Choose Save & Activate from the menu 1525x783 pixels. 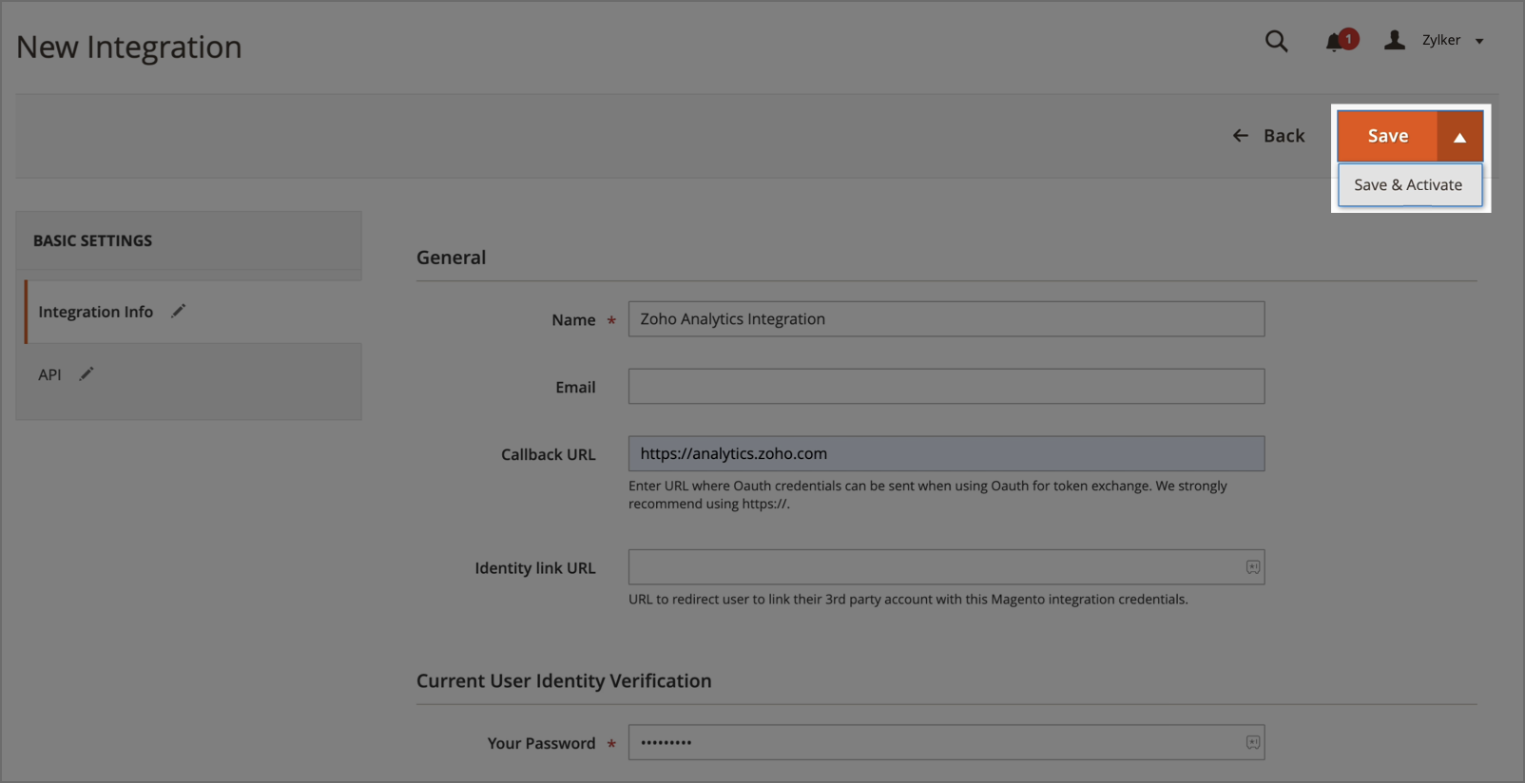click(x=1408, y=185)
